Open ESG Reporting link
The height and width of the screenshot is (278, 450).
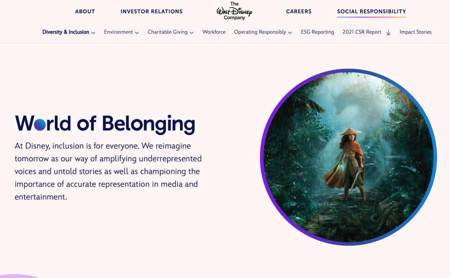317,32
